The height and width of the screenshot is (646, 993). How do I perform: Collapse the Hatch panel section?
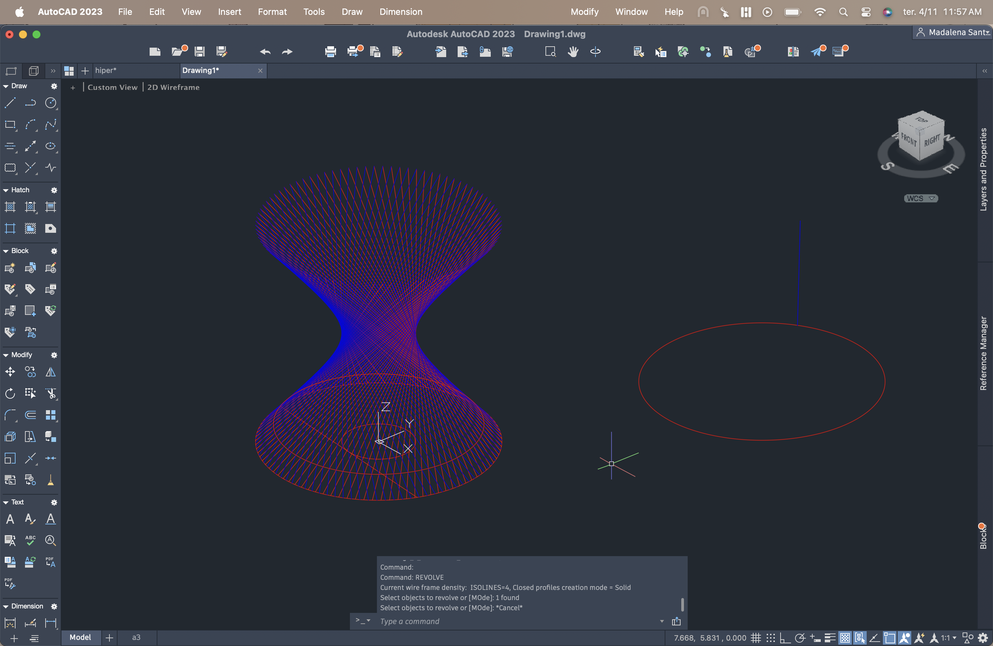pyautogui.click(x=6, y=190)
